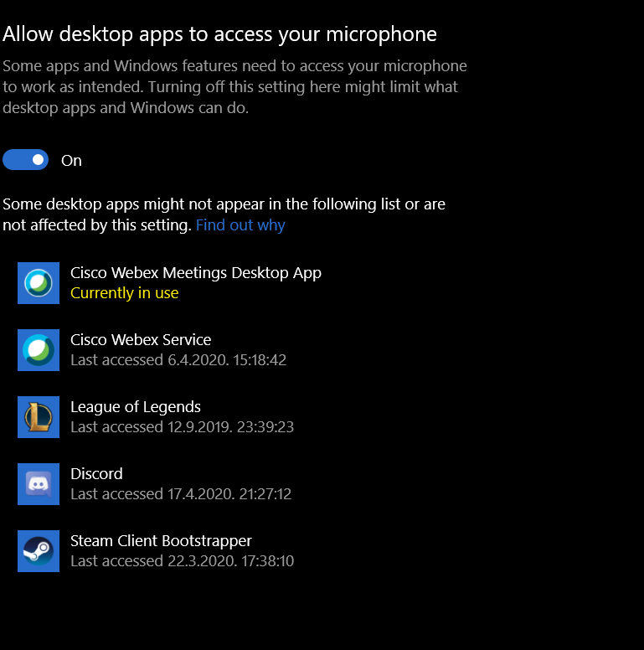
Task: Click 'Last accessed 22.3.2020. 17:38:10' timestamp
Action: pos(182,561)
